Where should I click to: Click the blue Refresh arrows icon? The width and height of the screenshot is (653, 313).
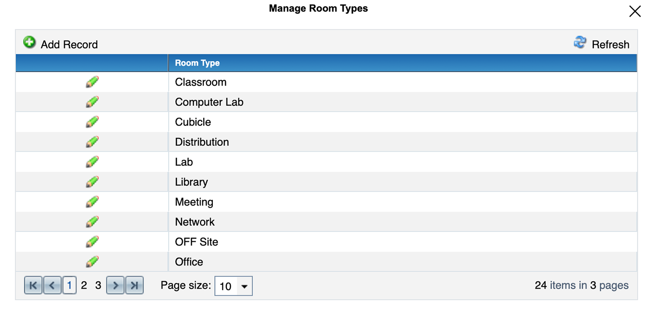580,43
